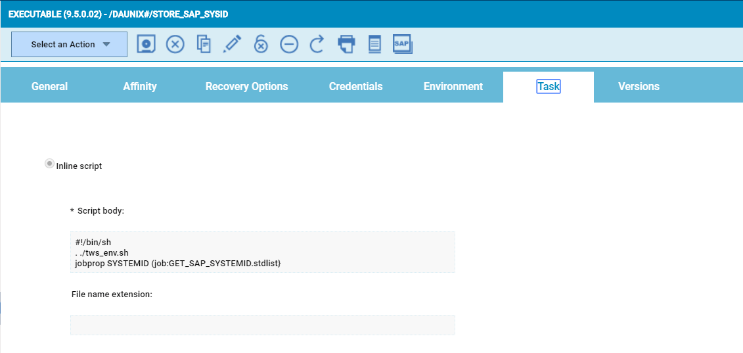
Task: Click the curved arrow refresh icon
Action: click(x=317, y=44)
